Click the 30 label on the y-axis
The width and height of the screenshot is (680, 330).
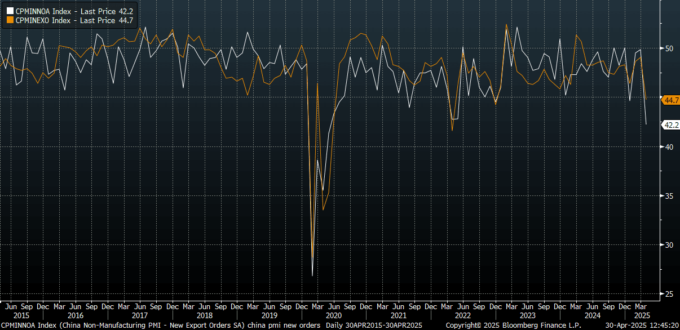coord(669,244)
